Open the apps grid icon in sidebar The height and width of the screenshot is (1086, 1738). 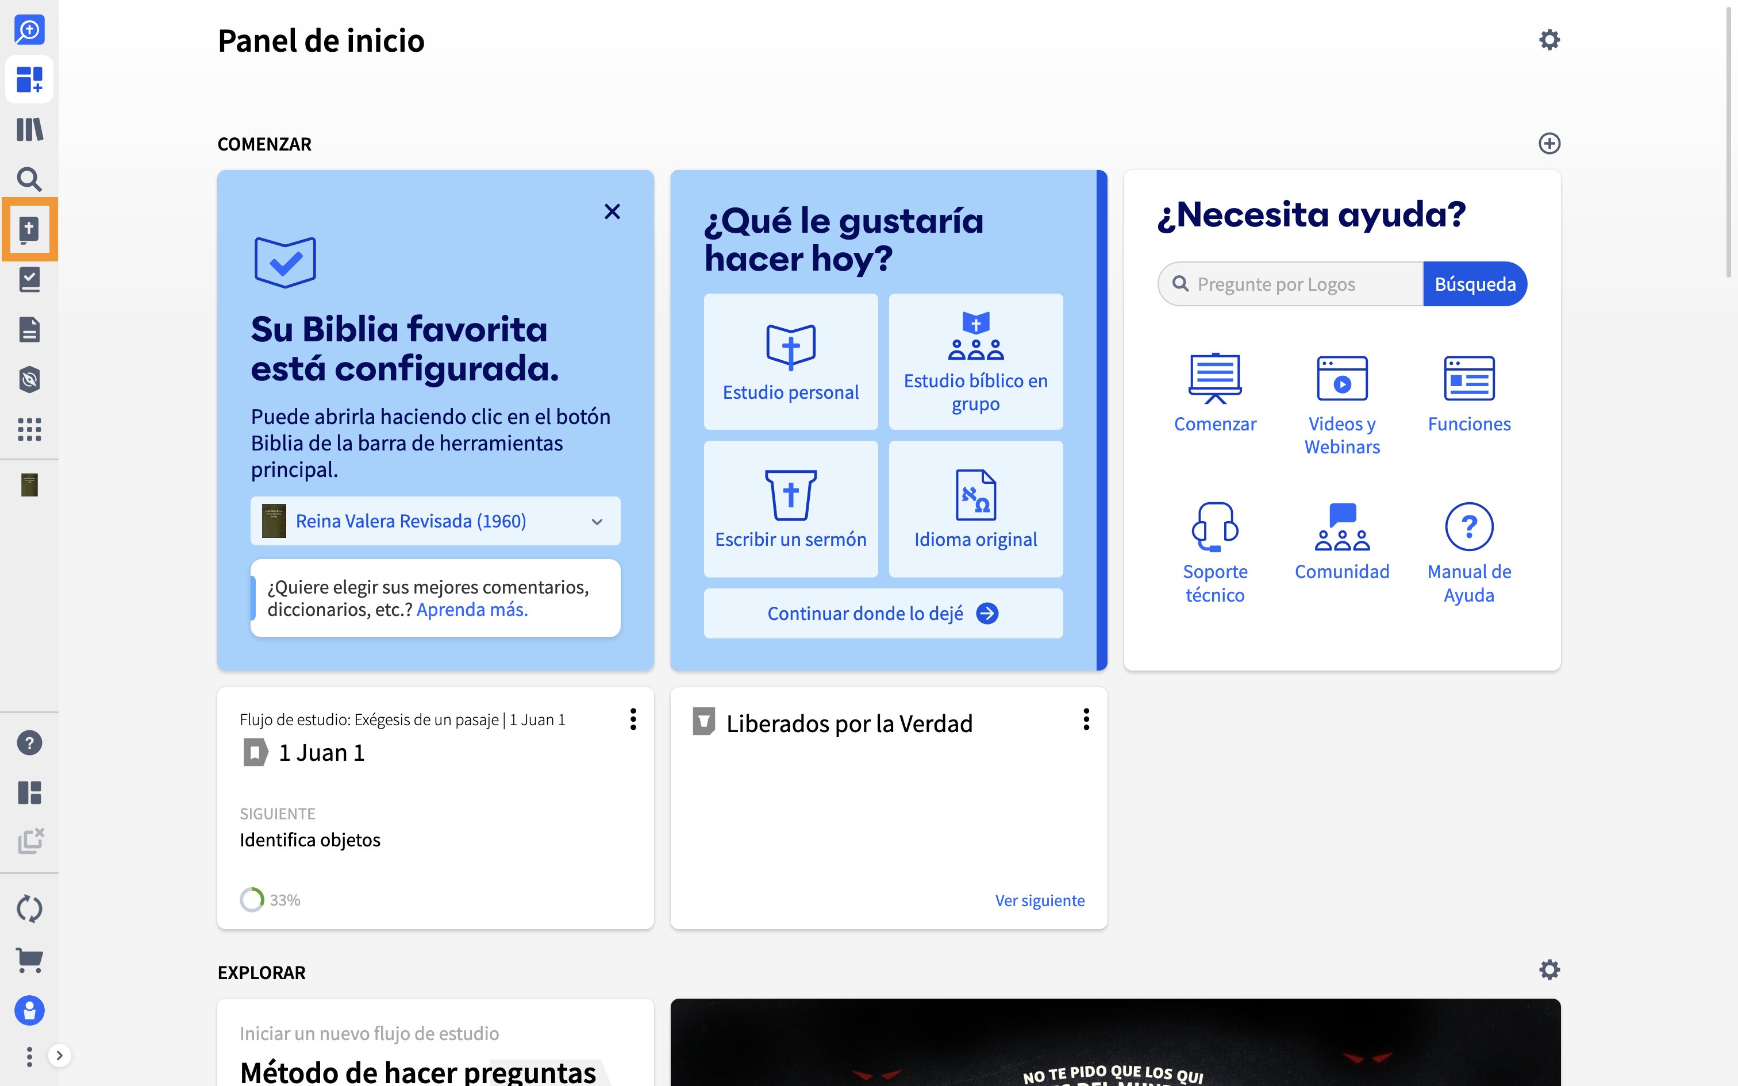coord(29,430)
